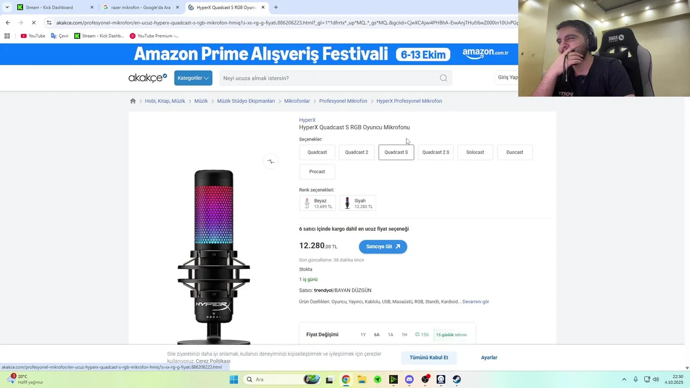Expand features with Devamını gör
This screenshot has height=388, width=690.
(475, 302)
